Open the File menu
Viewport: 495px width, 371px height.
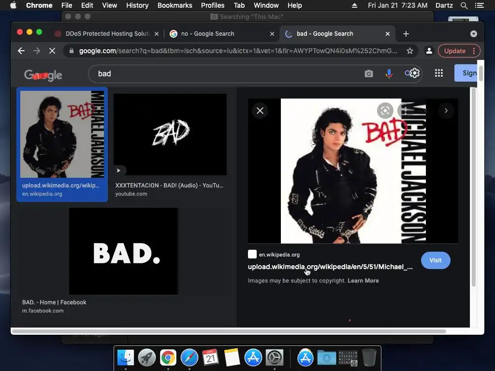(67, 5)
